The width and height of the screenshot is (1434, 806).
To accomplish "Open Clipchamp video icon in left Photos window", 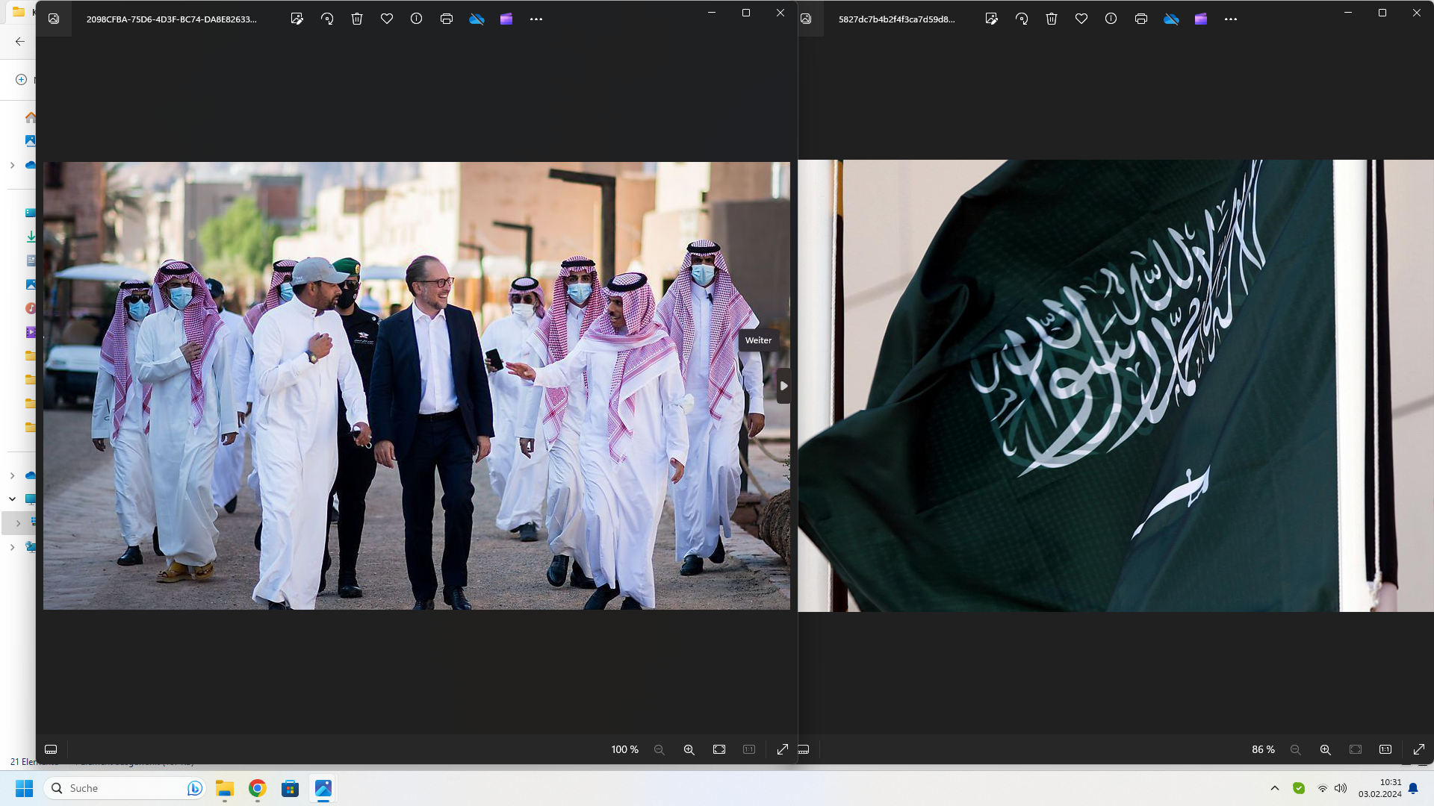I will (506, 19).
